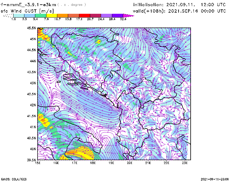Click the 'sfc Wind GUST [m/s]' title
This screenshot has height=181, width=235.
27,11
